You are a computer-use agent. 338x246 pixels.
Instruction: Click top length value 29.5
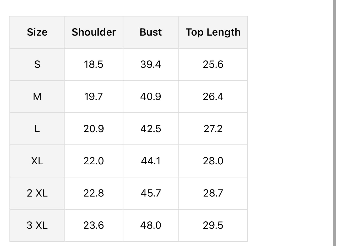[x=213, y=225]
